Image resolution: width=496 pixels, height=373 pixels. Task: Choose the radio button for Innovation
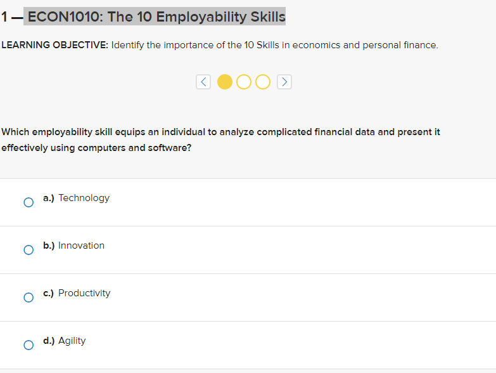coord(29,250)
